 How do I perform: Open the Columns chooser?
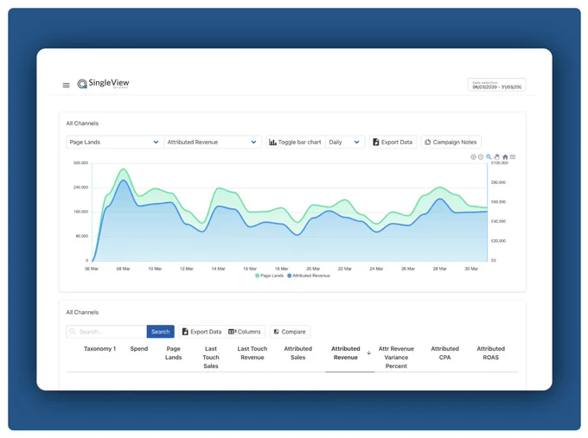(246, 332)
